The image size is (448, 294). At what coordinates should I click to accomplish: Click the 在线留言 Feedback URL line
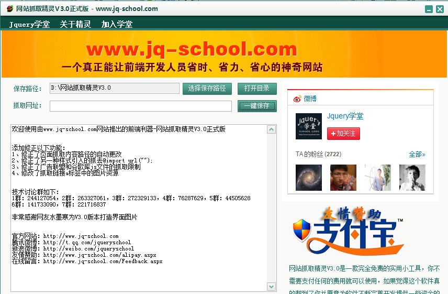[x=87, y=262]
